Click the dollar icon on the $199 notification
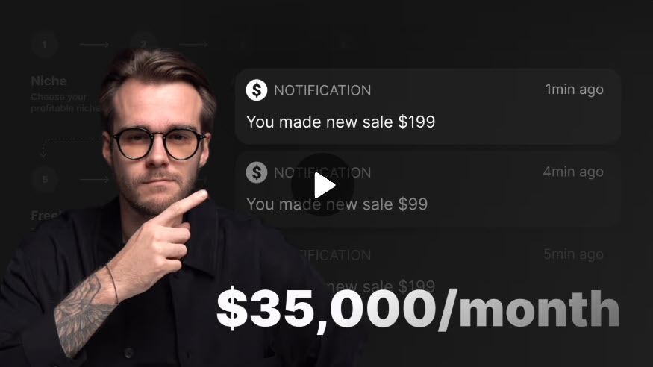The image size is (653, 367). coord(257,90)
